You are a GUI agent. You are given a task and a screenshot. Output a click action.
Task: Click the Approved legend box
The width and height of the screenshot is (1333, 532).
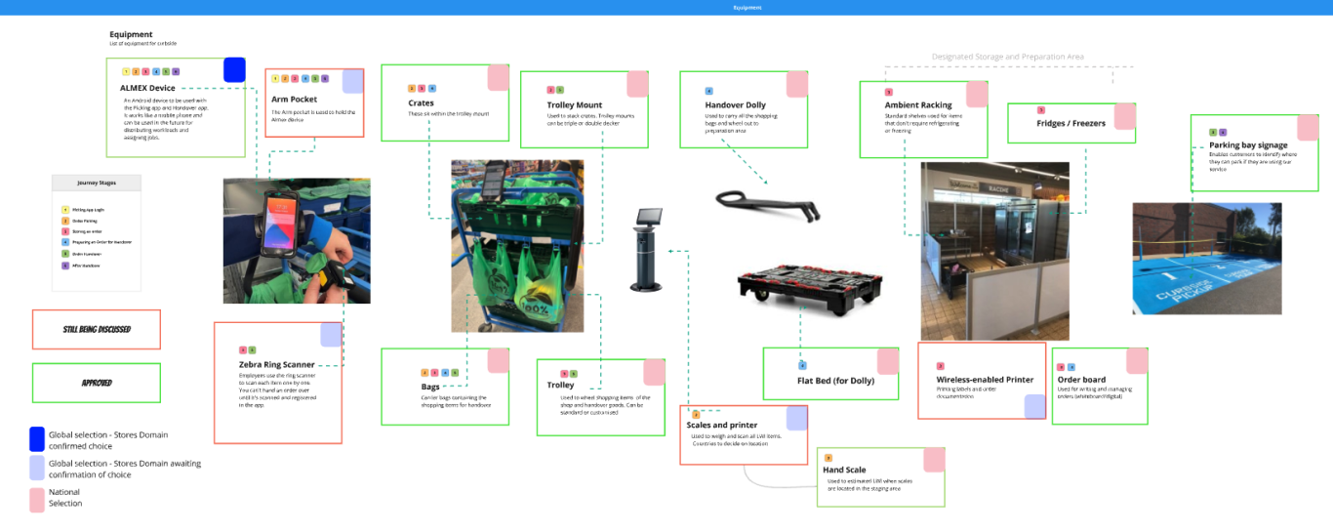(96, 383)
